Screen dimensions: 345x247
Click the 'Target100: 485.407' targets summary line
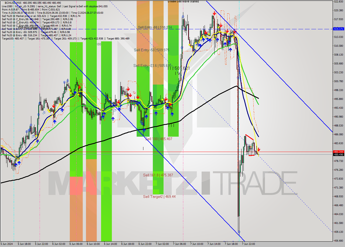(x=65, y=38)
